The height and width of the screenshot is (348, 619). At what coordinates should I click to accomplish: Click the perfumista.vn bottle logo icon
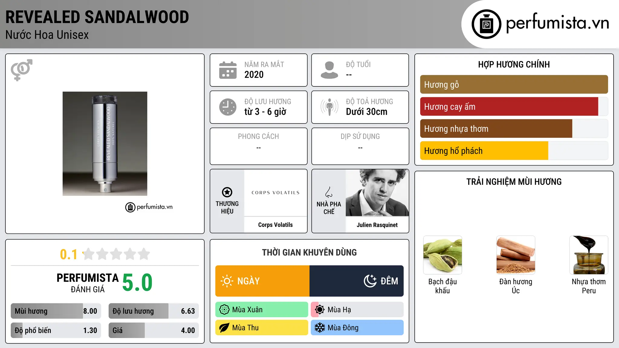coord(486,24)
